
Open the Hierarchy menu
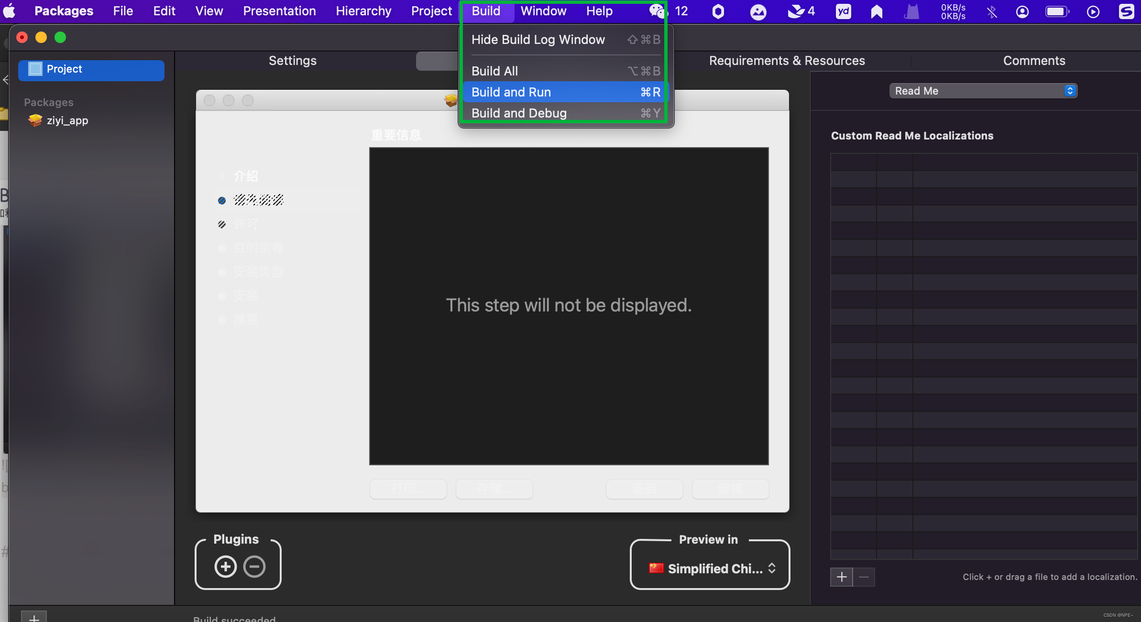coord(363,11)
